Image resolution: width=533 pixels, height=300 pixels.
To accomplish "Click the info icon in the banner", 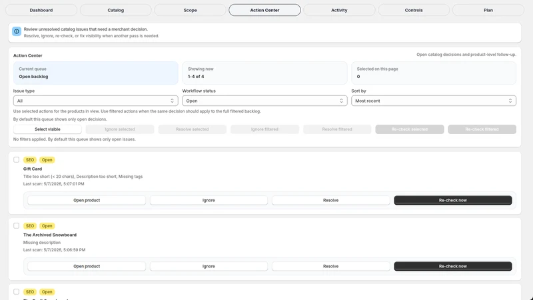I will (x=16, y=31).
